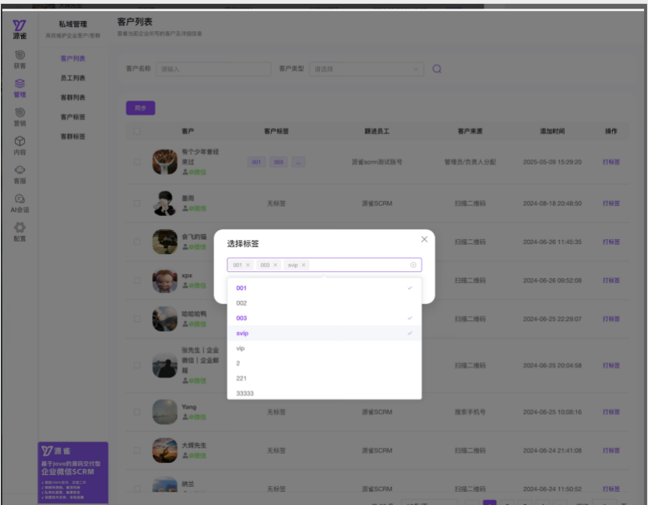The width and height of the screenshot is (648, 505).
Task: Click avatar of 哈哈哈鸭 customer
Action: pos(164,319)
